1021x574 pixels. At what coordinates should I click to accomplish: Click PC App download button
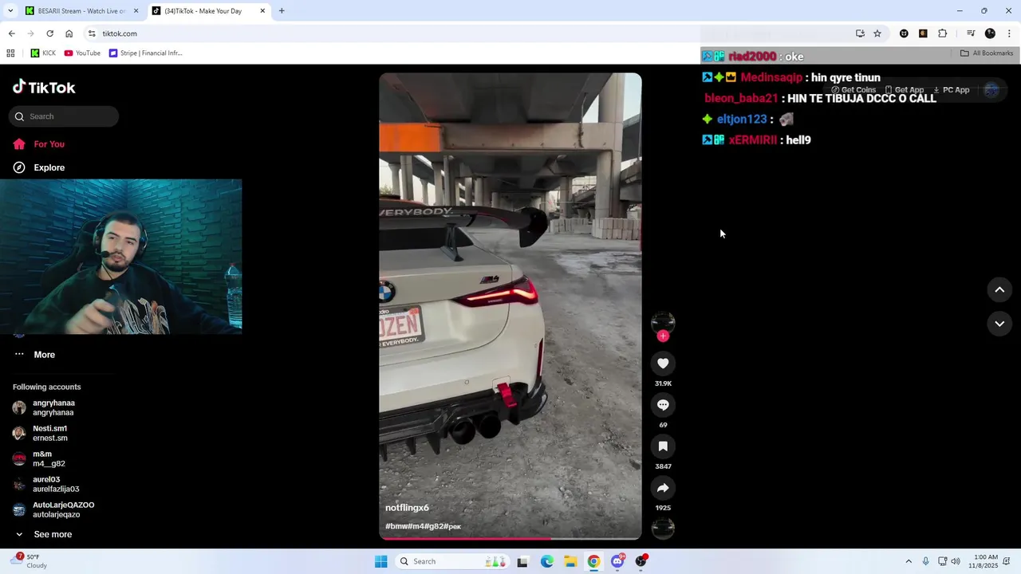(952, 90)
